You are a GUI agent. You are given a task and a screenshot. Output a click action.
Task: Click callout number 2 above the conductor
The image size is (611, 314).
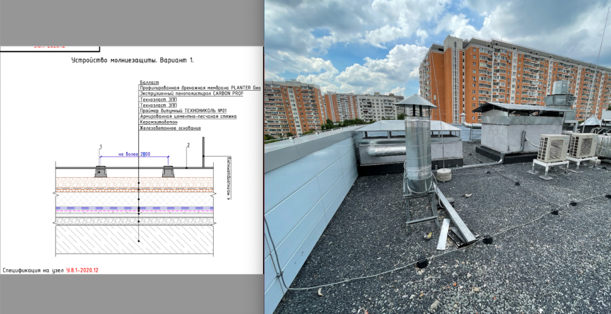(x=188, y=145)
